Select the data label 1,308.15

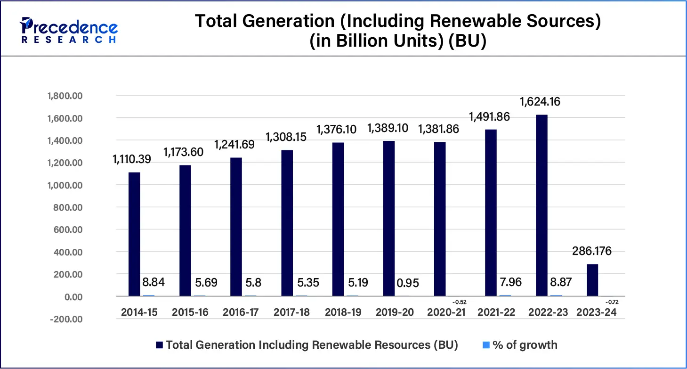(x=285, y=137)
